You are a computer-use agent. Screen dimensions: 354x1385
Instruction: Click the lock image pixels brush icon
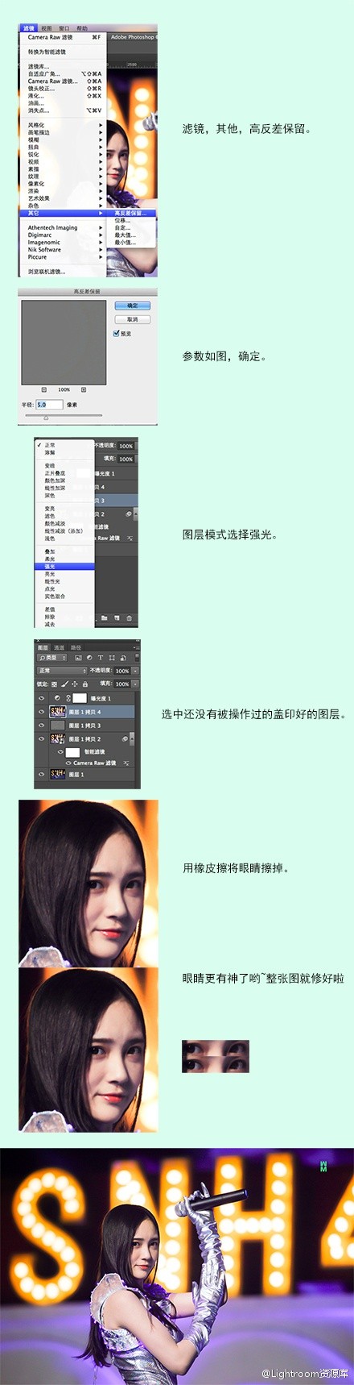click(64, 684)
